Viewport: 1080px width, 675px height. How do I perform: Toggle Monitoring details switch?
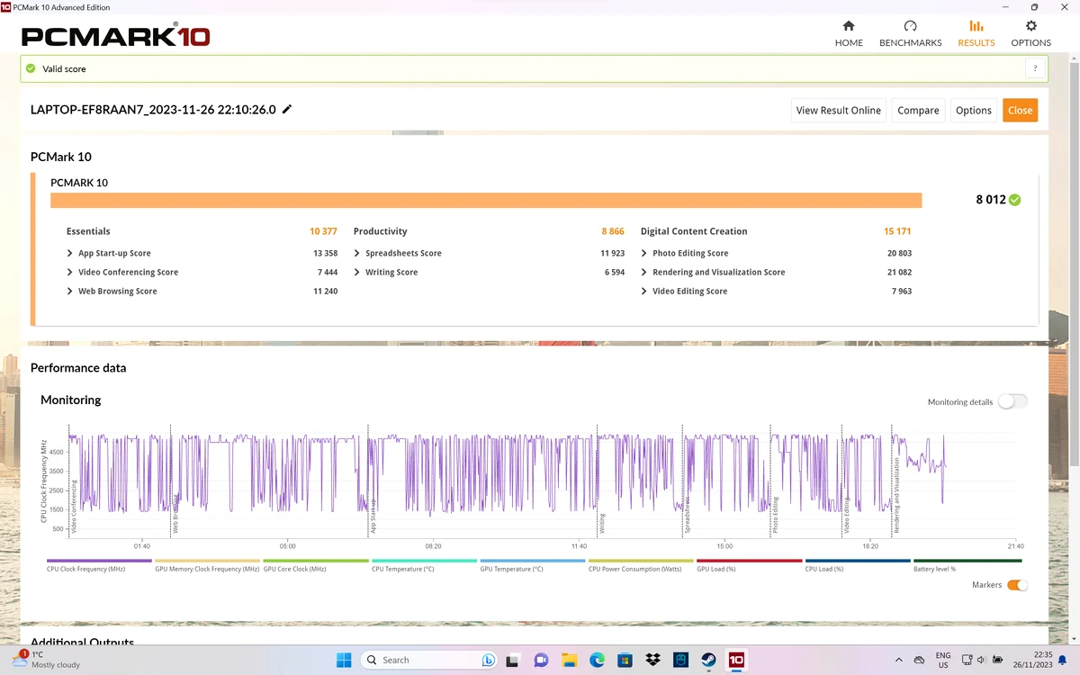[1012, 401]
